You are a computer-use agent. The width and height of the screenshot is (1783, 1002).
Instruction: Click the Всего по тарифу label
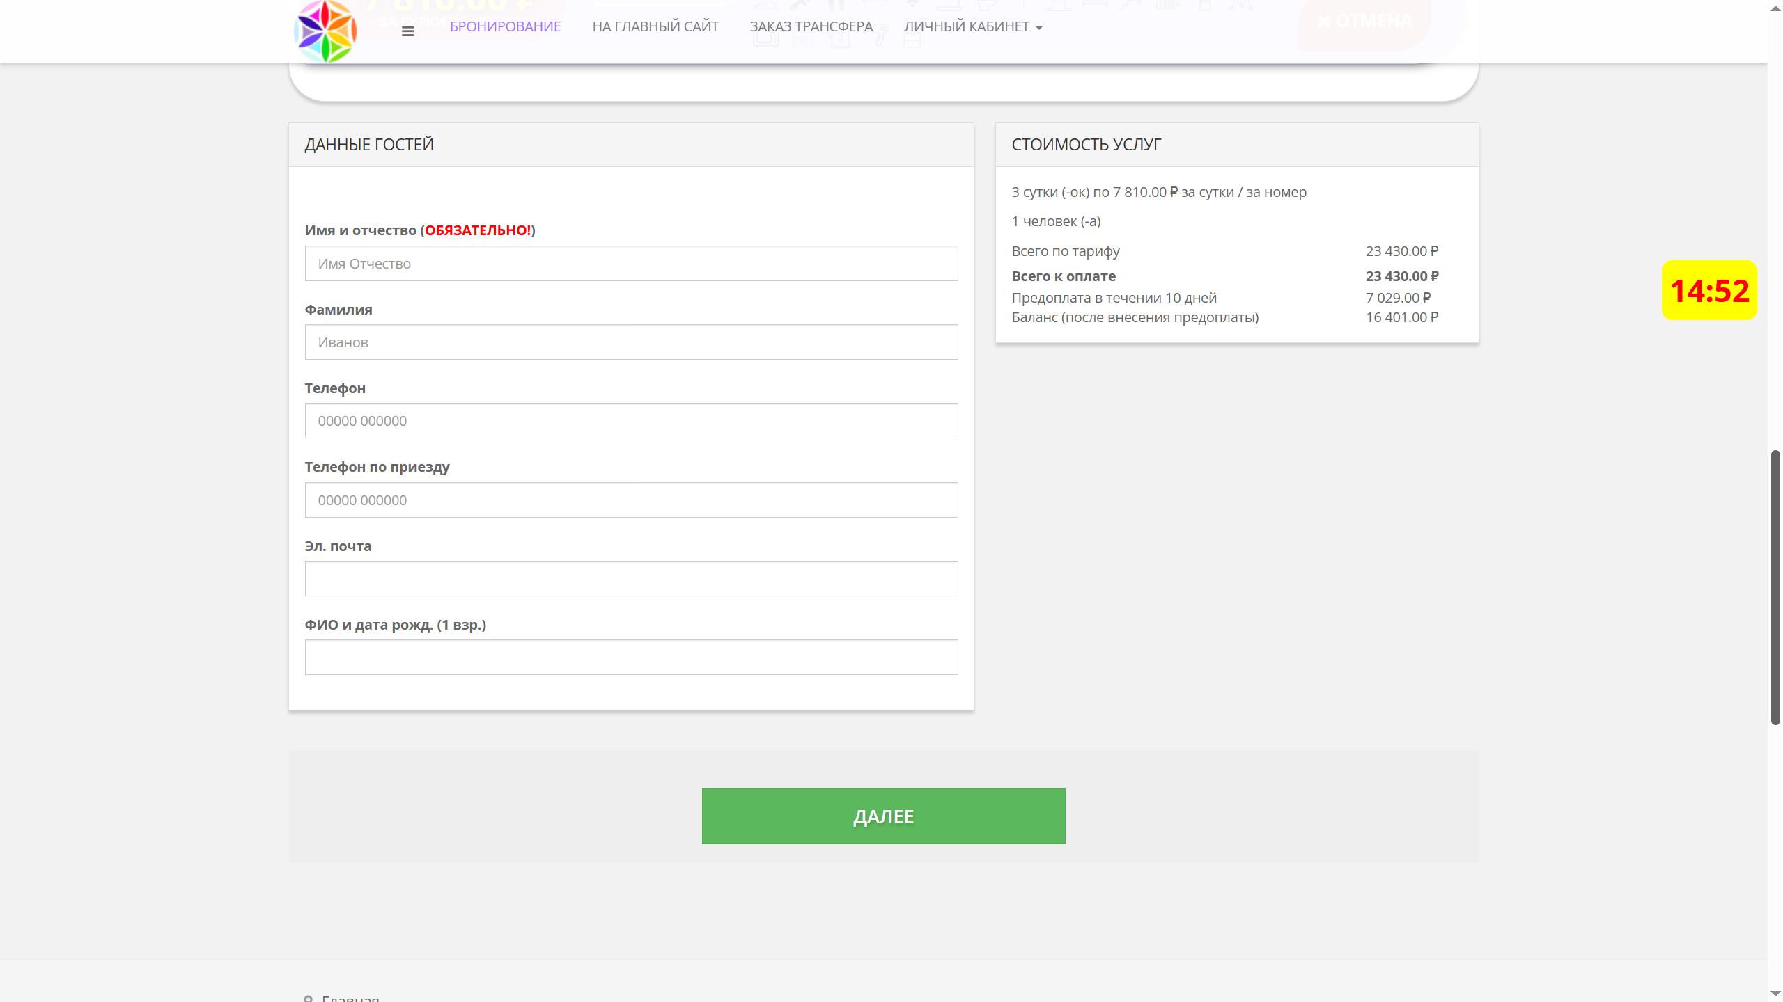point(1066,251)
